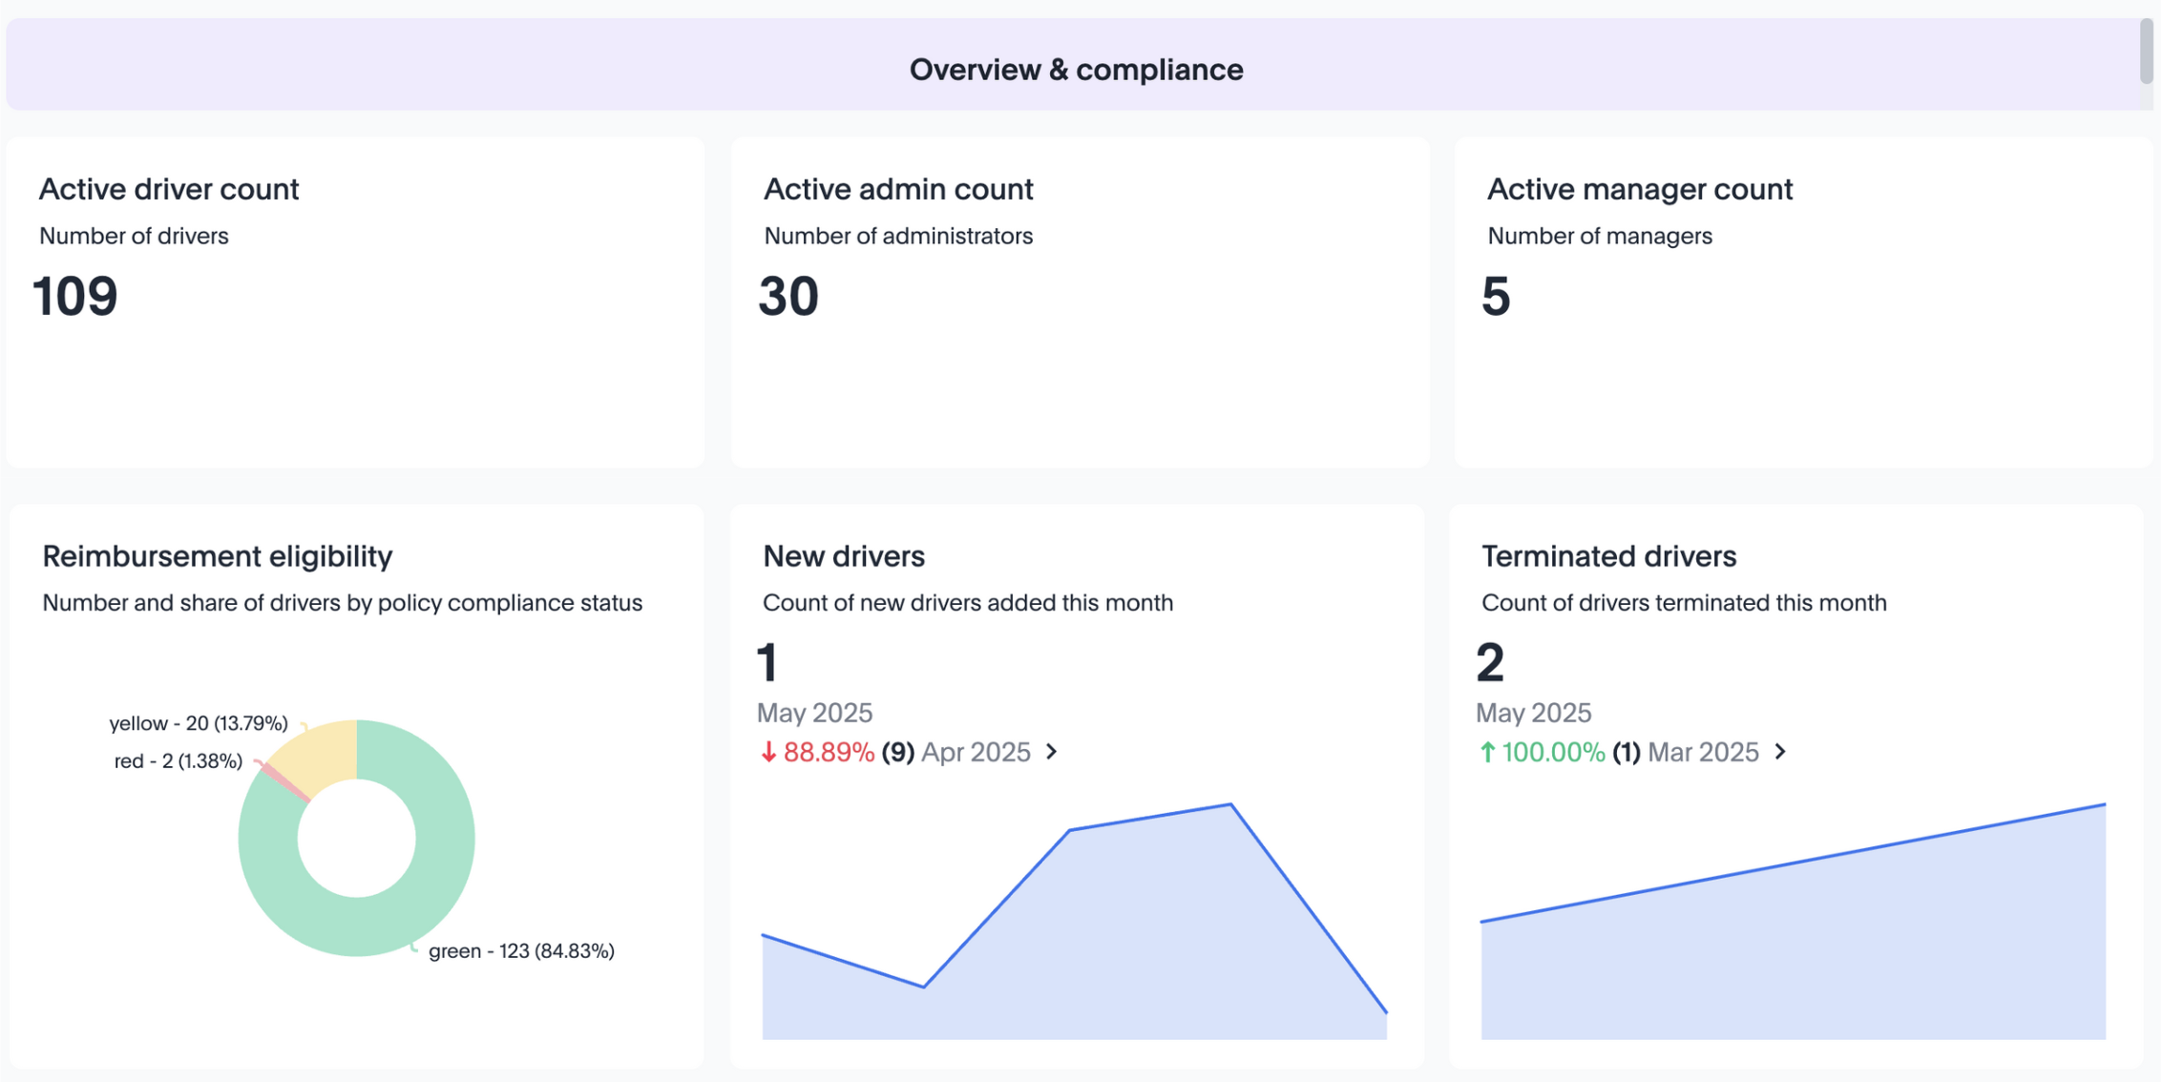The width and height of the screenshot is (2163, 1082).
Task: Click the vertical scrollbar thumb
Action: point(2146,50)
